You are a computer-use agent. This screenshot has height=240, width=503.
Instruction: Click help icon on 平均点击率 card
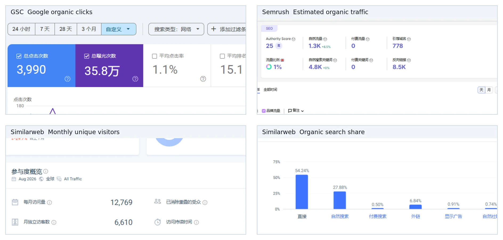pyautogui.click(x=203, y=79)
